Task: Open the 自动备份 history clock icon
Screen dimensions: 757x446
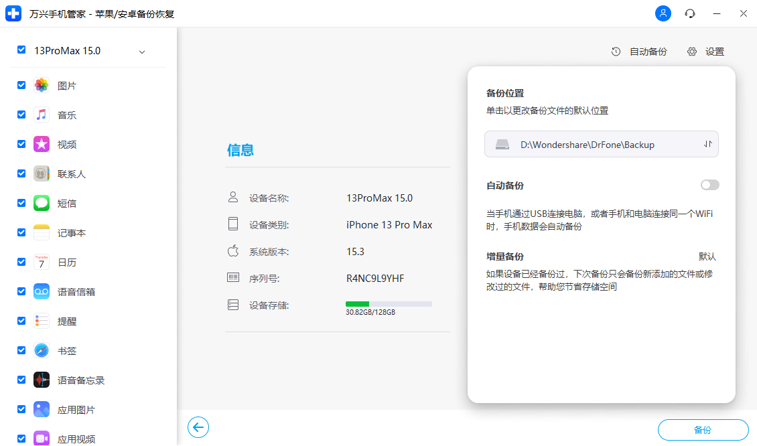Action: coord(616,51)
